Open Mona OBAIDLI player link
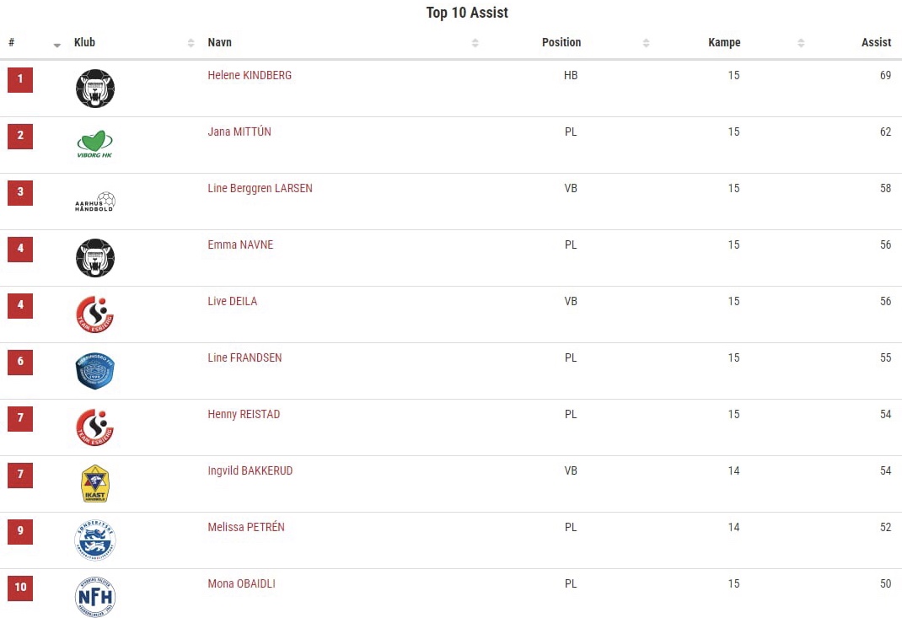This screenshot has height=618, width=902. 242,583
